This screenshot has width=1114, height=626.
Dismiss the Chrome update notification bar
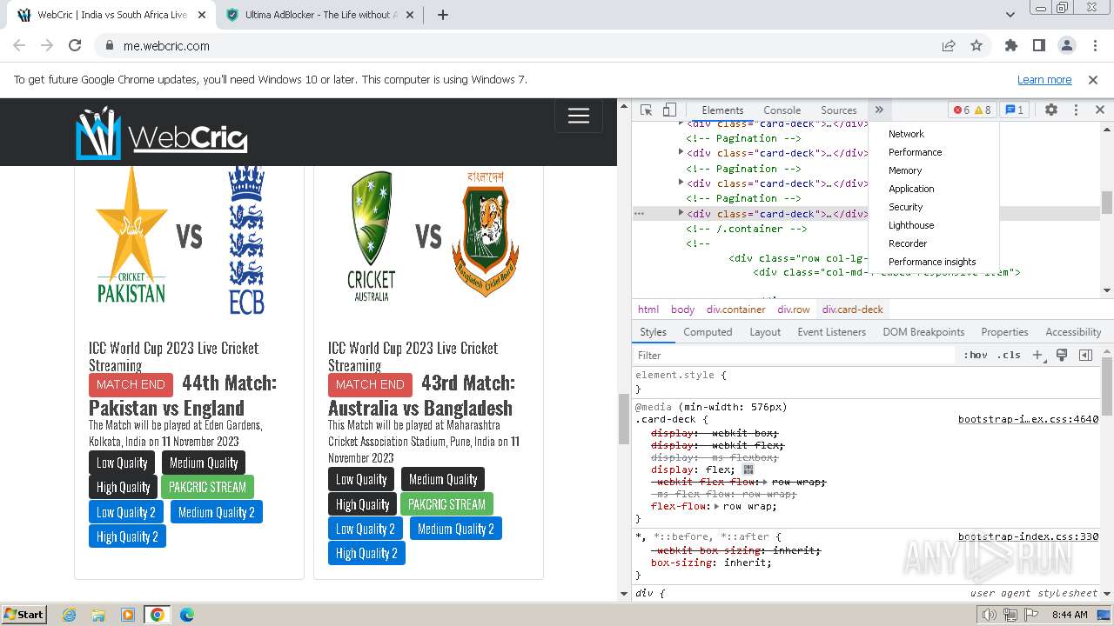1093,80
